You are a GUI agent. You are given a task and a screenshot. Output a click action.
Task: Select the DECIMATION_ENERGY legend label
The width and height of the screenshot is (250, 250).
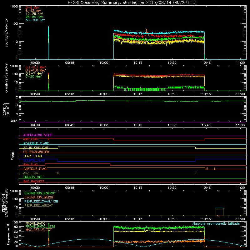pos(40,193)
